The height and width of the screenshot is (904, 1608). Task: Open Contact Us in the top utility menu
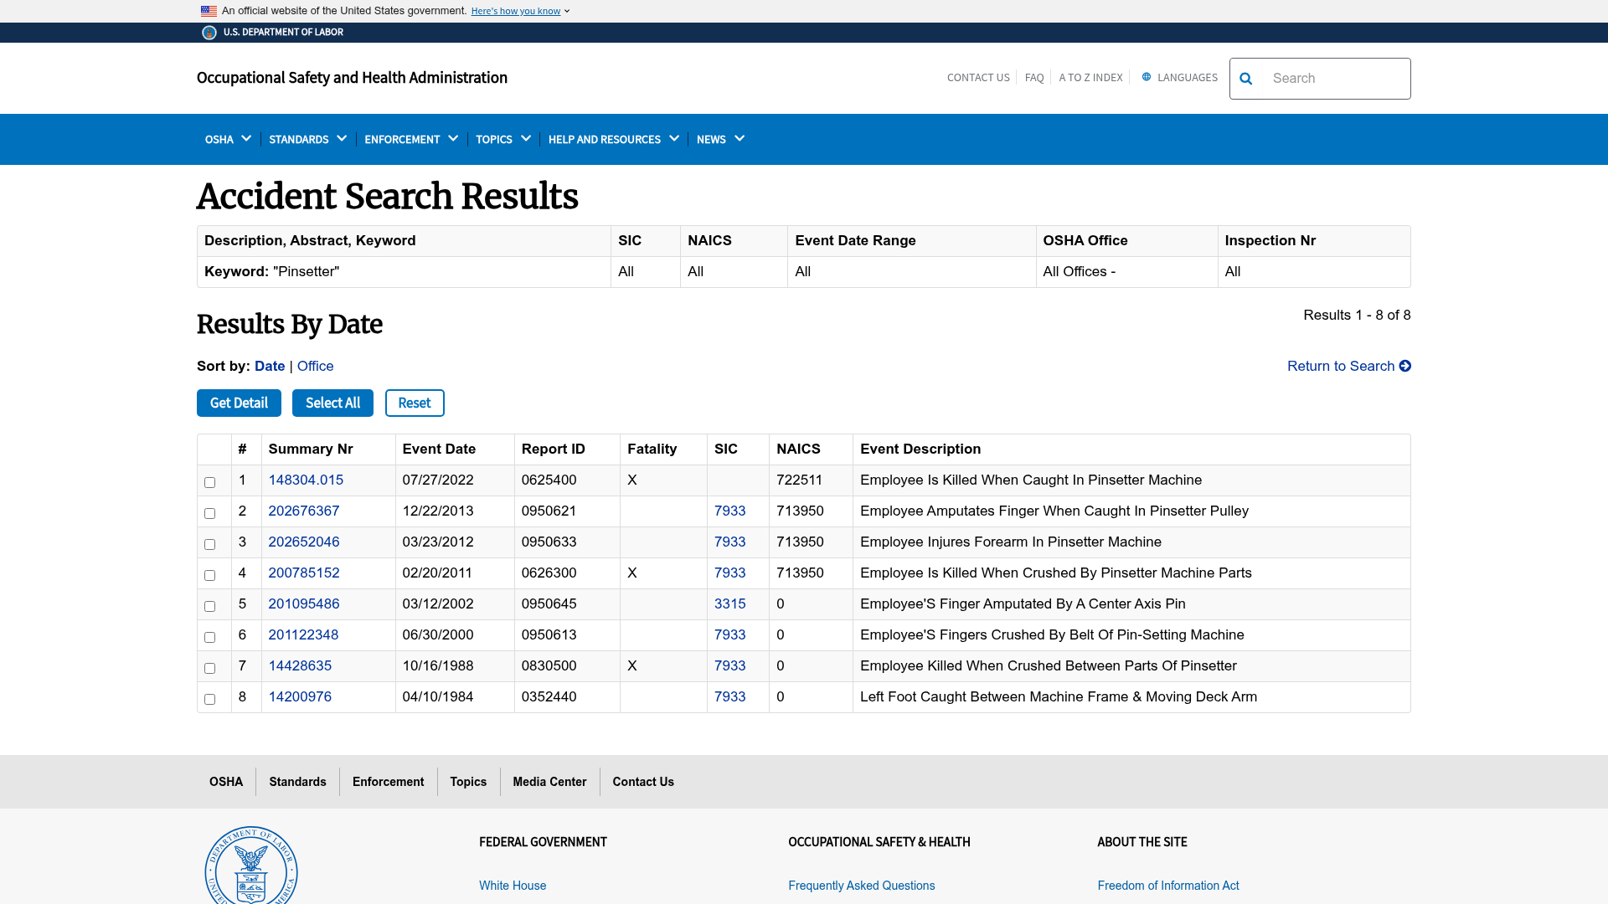click(978, 78)
